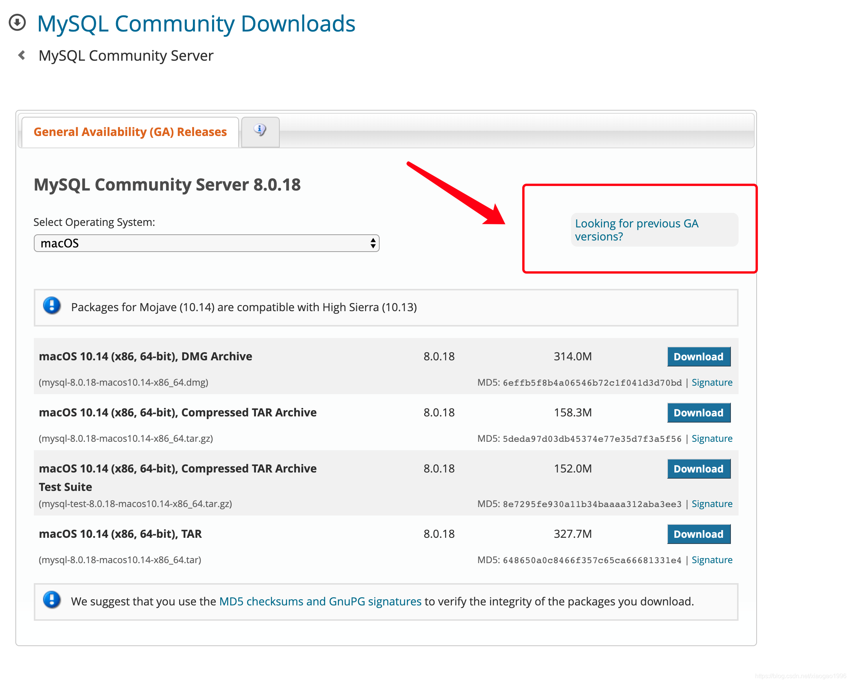
Task: Download the Compressed TAR Archive Test Suite
Action: tap(699, 469)
